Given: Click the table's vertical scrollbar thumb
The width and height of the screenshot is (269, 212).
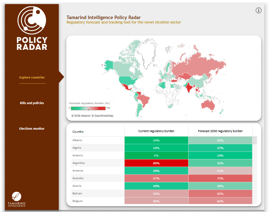Looking at the screenshot, I should 255,140.
